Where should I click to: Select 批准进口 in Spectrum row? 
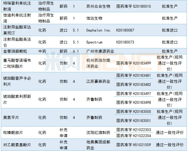click(170, 42)
